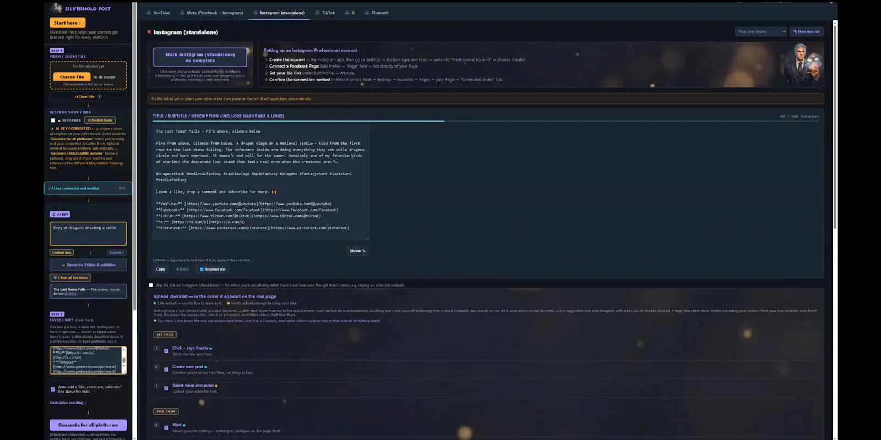Click in the title/description editor text

[x=260, y=182]
